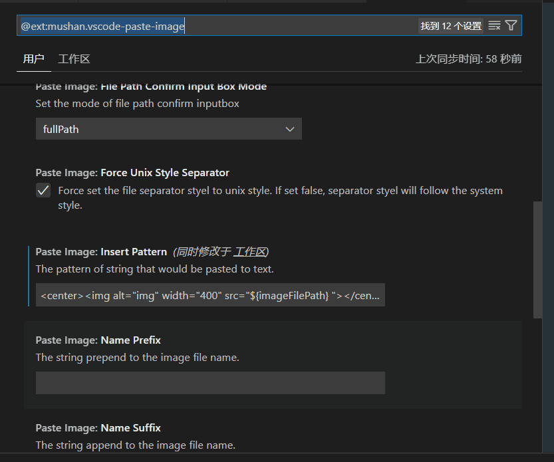Click into the Insert Pattern text field
The height and width of the screenshot is (462, 554).
click(210, 295)
